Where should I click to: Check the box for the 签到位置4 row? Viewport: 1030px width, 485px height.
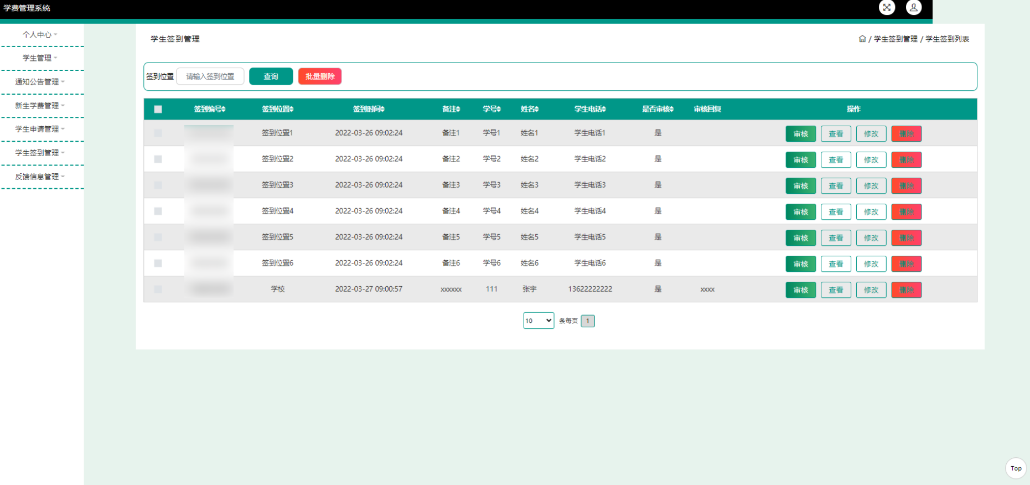point(158,211)
